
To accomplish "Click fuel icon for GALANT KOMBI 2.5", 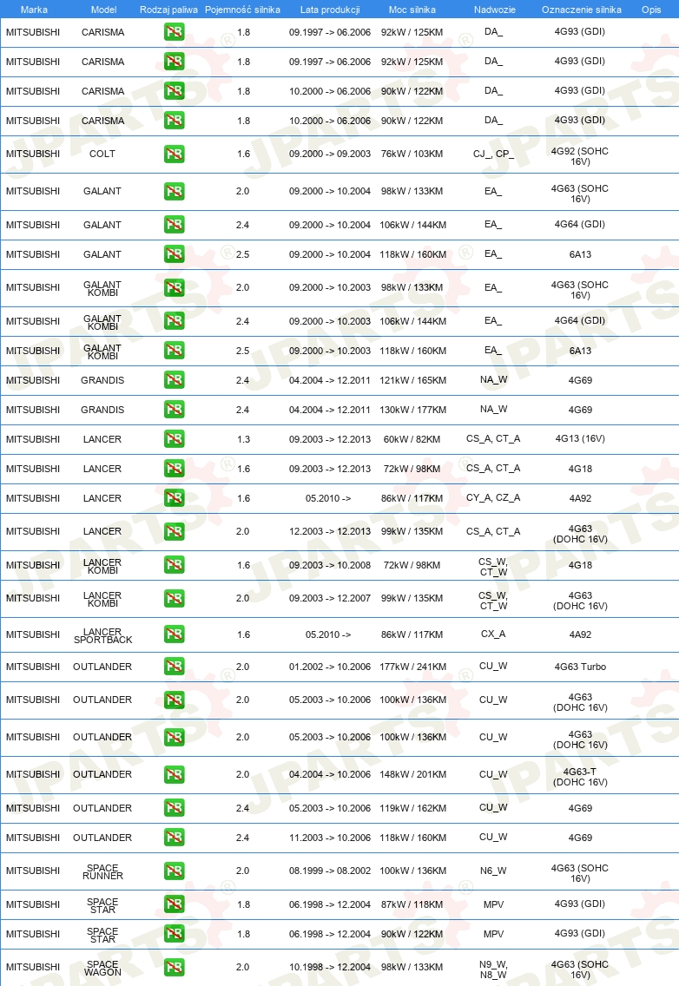I will [175, 351].
